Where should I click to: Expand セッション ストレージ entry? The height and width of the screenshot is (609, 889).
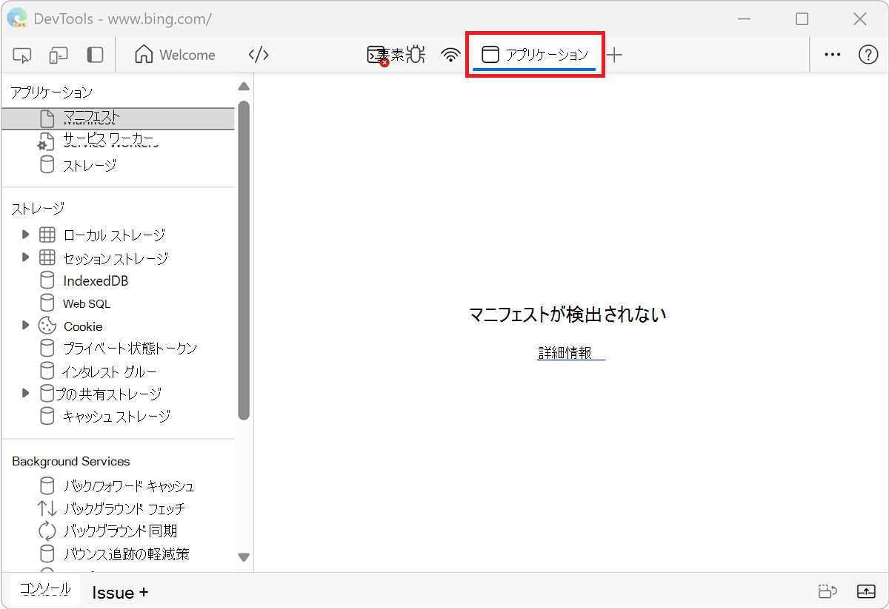click(x=25, y=258)
